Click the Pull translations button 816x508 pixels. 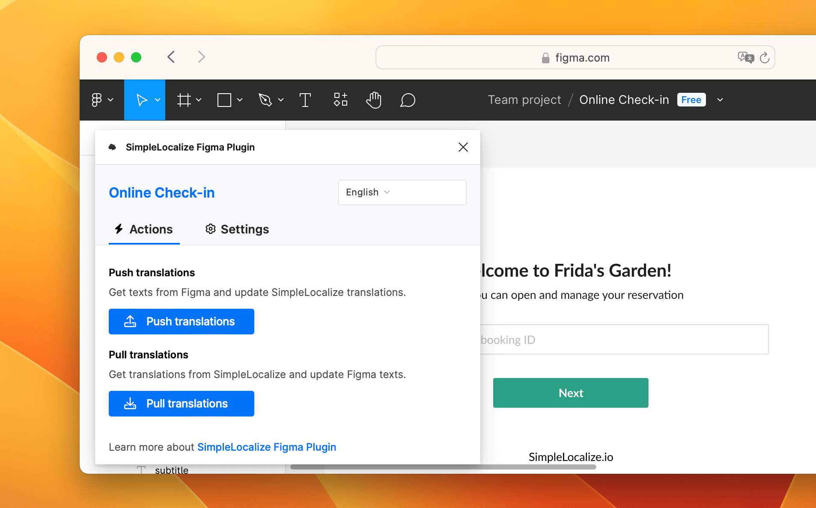[x=182, y=404]
